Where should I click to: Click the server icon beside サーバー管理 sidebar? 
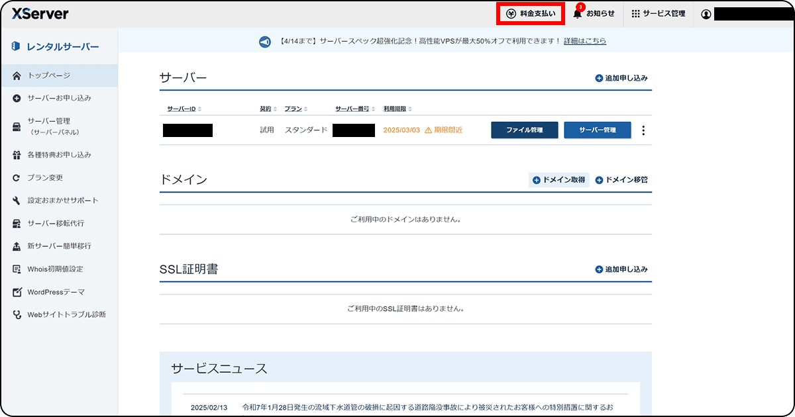point(17,126)
